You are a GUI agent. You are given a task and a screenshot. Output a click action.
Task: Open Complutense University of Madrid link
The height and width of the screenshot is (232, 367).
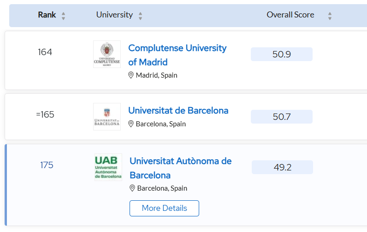[177, 55]
